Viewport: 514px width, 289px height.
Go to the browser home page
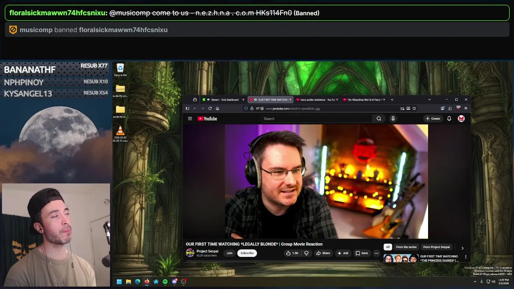click(x=217, y=108)
